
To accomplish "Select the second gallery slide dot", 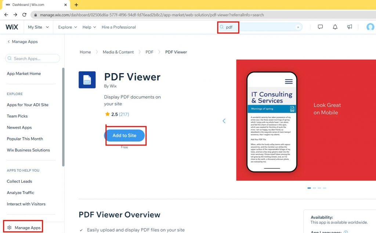I will pyautogui.click(x=314, y=188).
